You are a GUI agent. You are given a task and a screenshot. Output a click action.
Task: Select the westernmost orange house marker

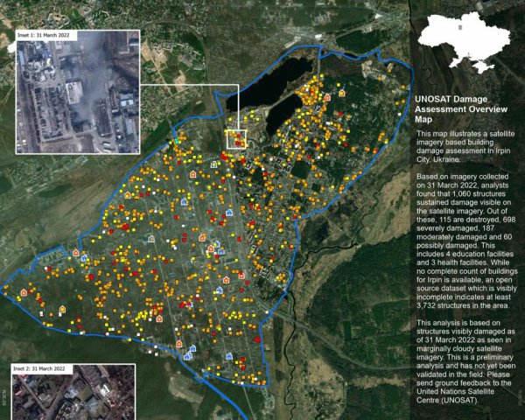pyautogui.click(x=24, y=293)
